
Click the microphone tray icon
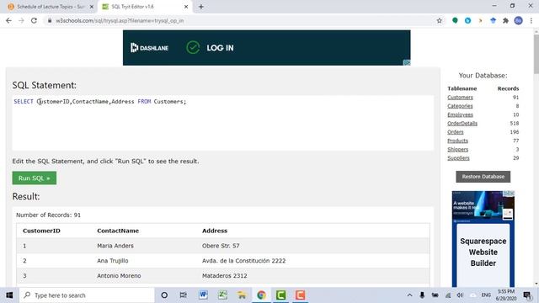pyautogui.click(x=422, y=295)
